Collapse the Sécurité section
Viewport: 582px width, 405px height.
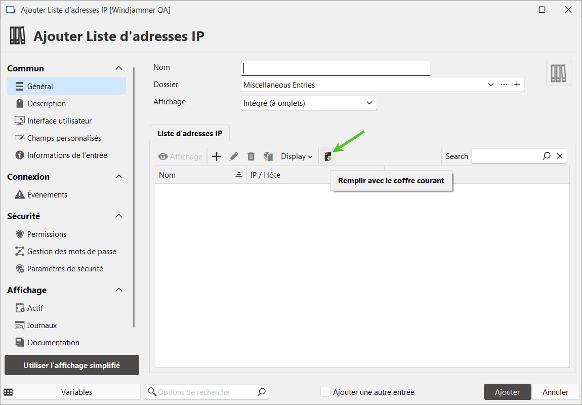[119, 216]
